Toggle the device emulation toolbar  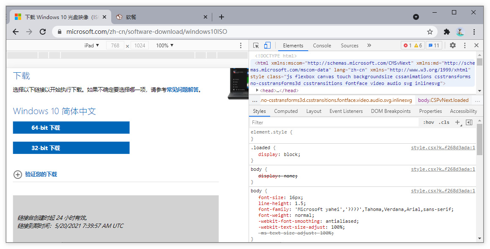tap(267, 45)
